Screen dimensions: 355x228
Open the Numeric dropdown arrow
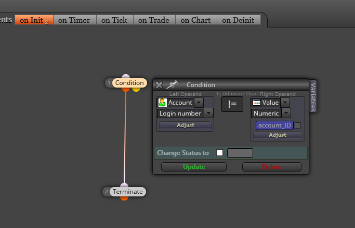pyautogui.click(x=286, y=113)
